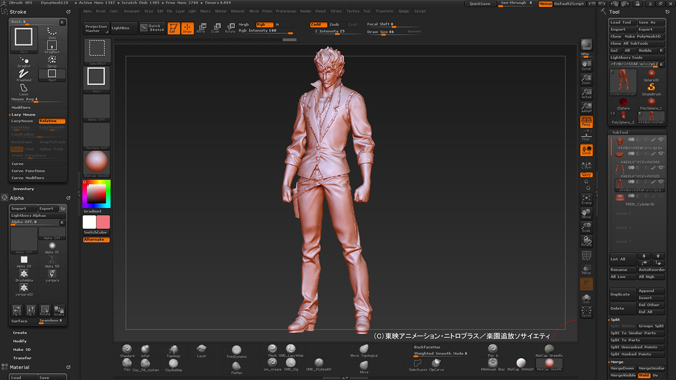Select the TrimDynamic brush
The height and width of the screenshot is (380, 676).
coord(236,352)
